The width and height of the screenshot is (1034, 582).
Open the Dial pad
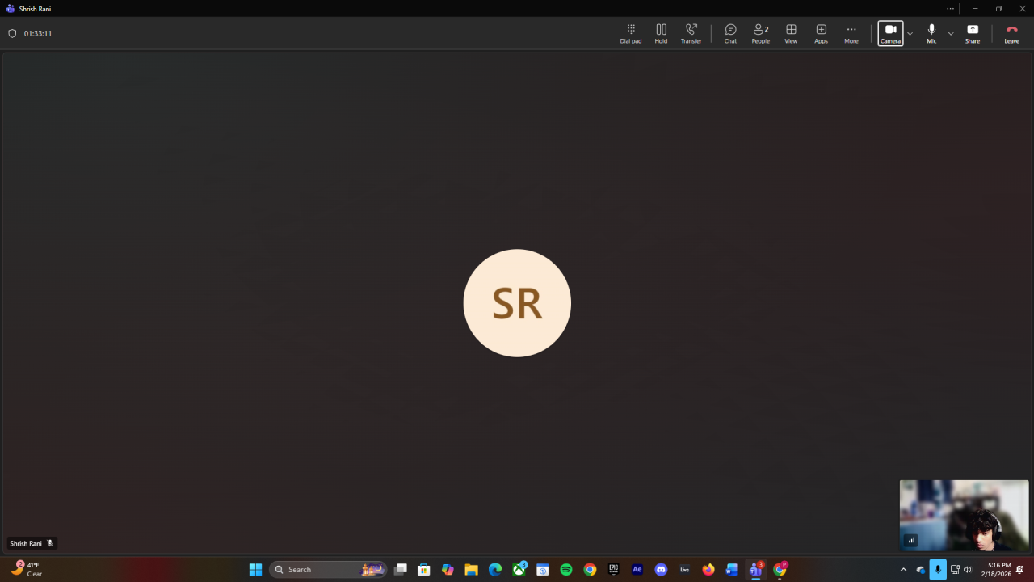(631, 33)
